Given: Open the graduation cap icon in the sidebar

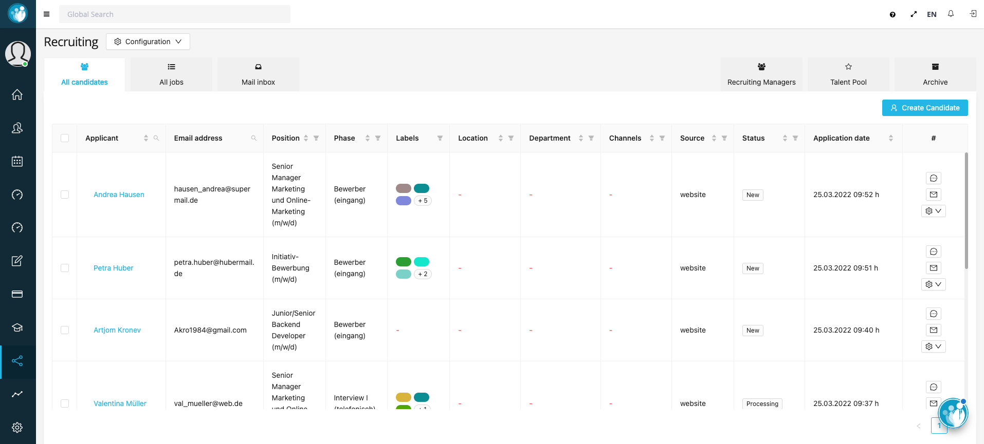Looking at the screenshot, I should click(17, 327).
